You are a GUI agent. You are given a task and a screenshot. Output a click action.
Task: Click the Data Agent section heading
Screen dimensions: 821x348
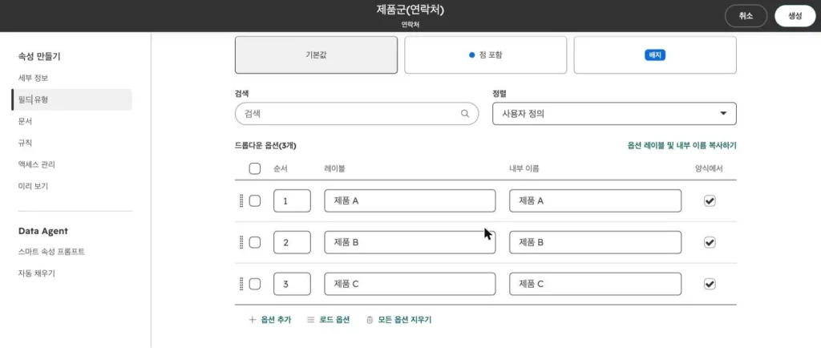point(43,231)
